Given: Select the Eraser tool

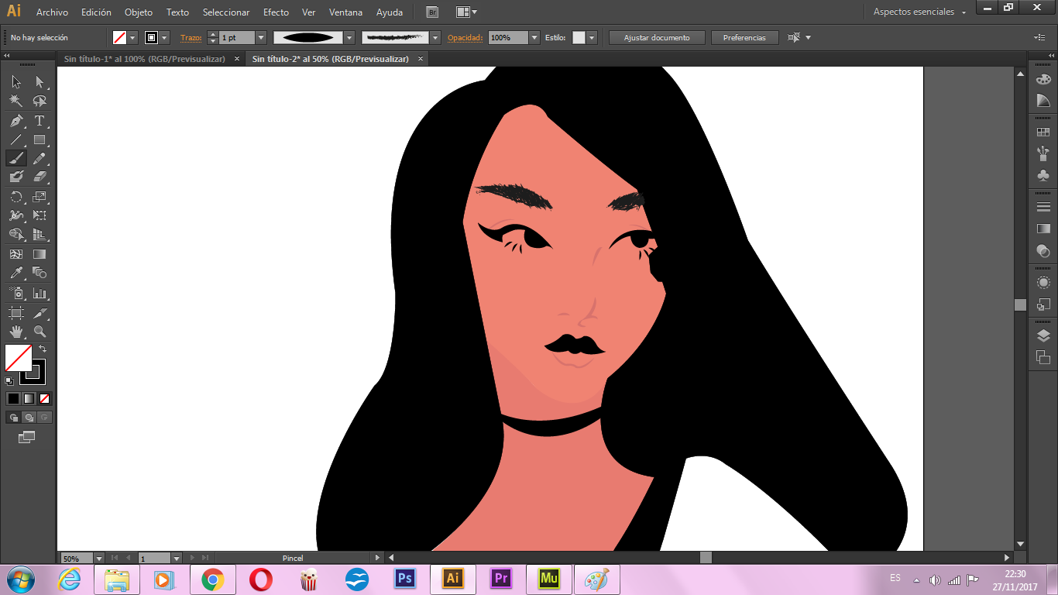Looking at the screenshot, I should (x=40, y=177).
